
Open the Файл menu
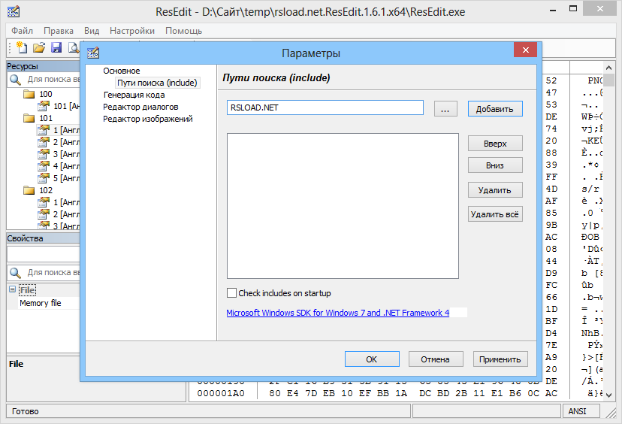click(23, 31)
